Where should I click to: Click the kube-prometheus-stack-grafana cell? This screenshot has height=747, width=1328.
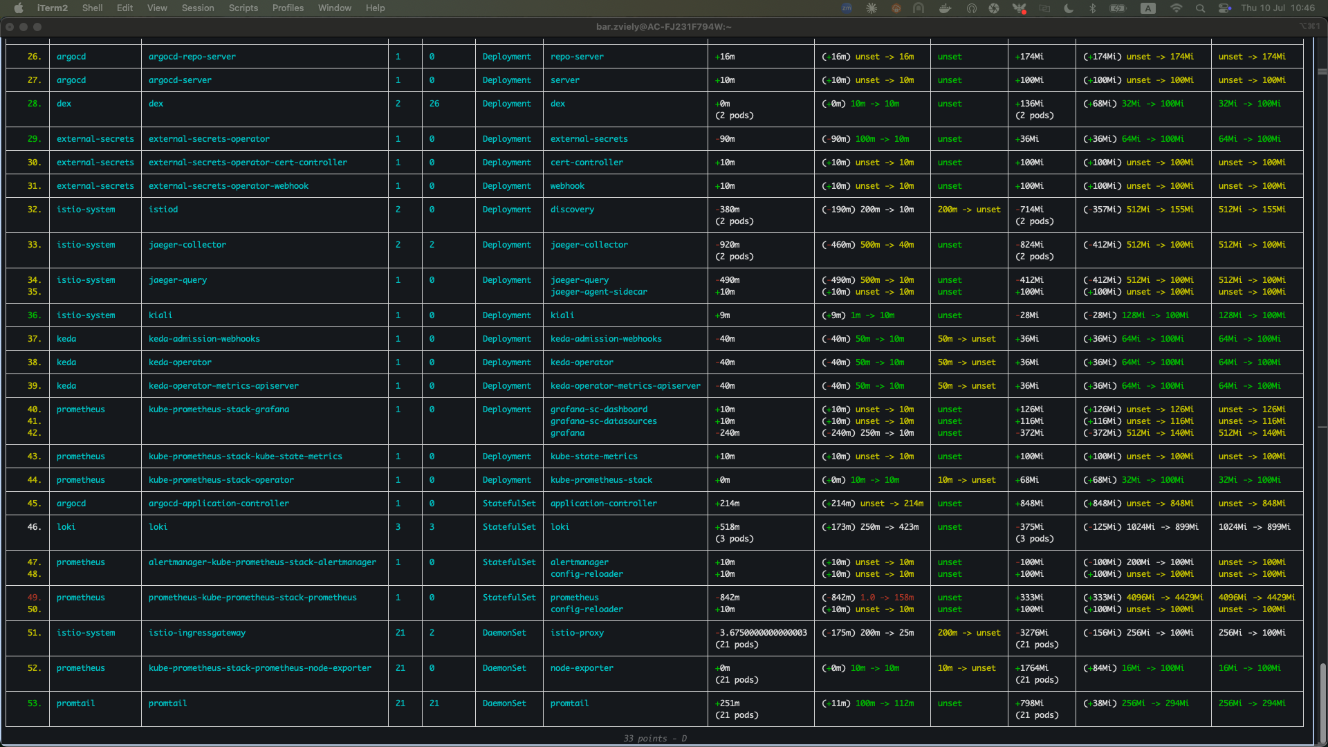[219, 409]
